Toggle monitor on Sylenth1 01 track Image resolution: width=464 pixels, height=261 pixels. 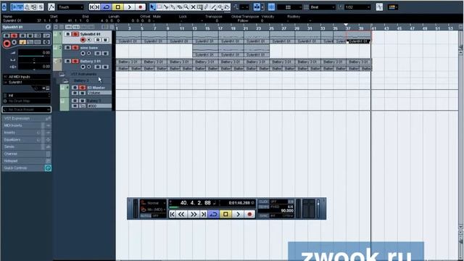[x=89, y=40]
